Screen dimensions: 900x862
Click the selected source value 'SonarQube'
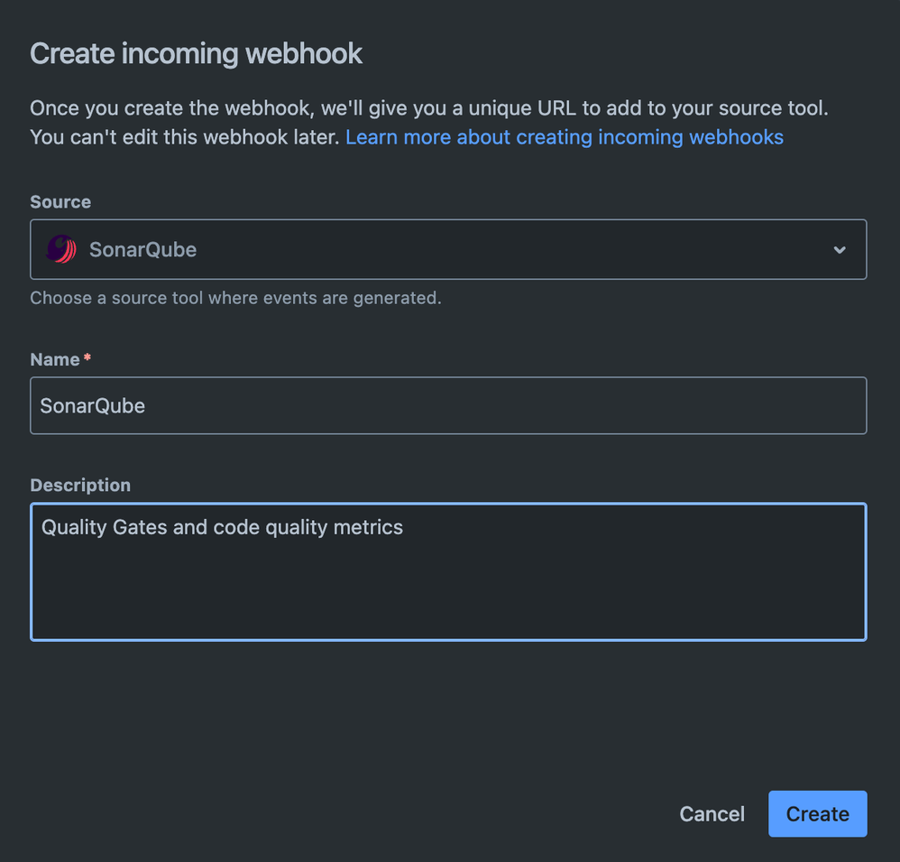[142, 250]
